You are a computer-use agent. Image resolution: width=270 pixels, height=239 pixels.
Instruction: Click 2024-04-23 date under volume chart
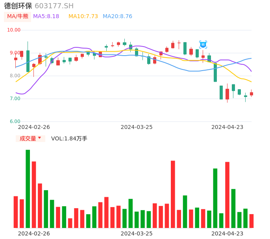click(x=227, y=233)
